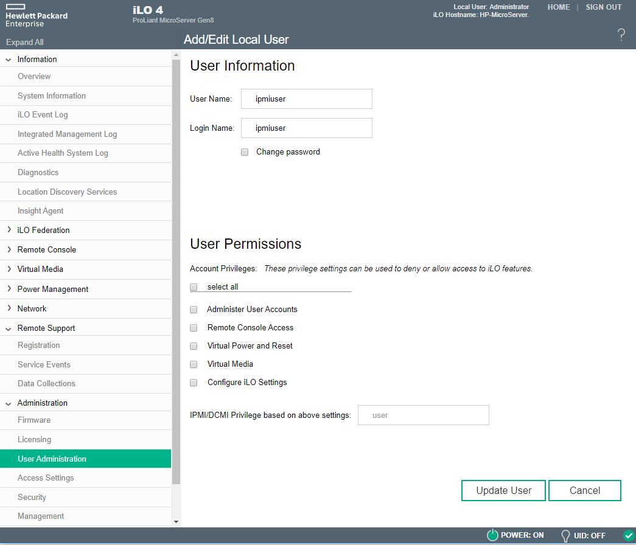Image resolution: width=636 pixels, height=545 pixels.
Task: Click the Login Name input field
Action: (307, 128)
